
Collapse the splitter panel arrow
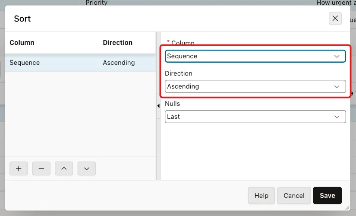158,106
